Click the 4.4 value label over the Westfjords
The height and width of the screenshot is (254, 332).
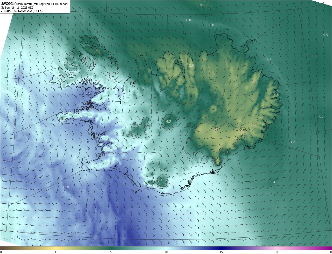coord(98,51)
